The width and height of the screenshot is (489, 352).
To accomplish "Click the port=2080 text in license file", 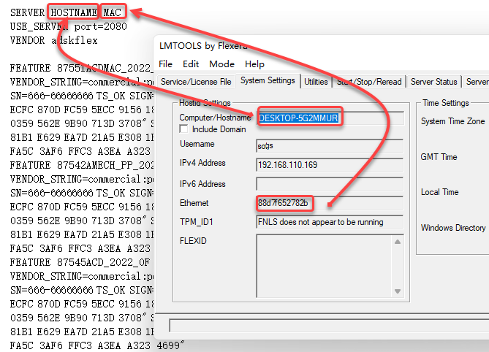I will click(x=100, y=26).
